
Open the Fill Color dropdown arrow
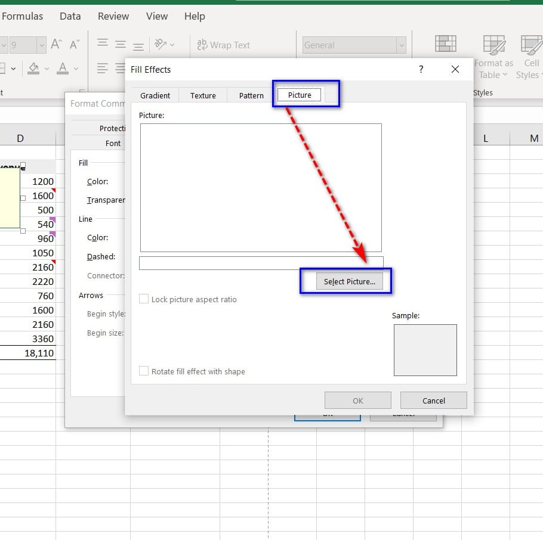click(47, 69)
